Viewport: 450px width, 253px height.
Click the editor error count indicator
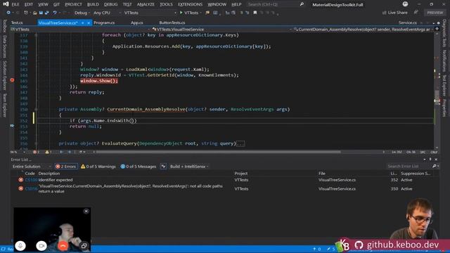point(37,152)
